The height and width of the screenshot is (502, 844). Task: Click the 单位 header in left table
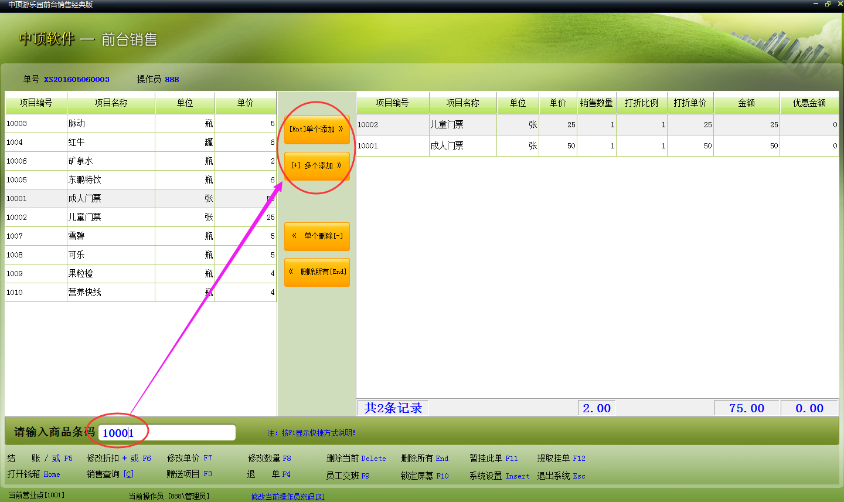click(x=185, y=103)
